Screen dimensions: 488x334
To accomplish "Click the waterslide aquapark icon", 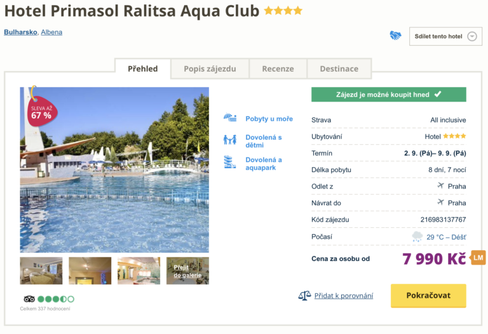I will tap(230, 162).
